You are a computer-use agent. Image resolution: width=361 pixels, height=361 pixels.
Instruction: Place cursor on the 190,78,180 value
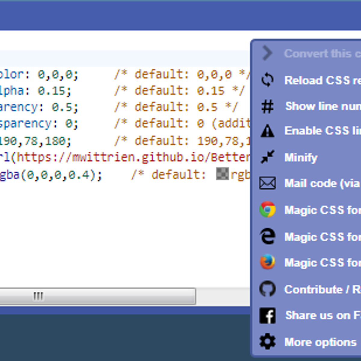tap(35, 140)
